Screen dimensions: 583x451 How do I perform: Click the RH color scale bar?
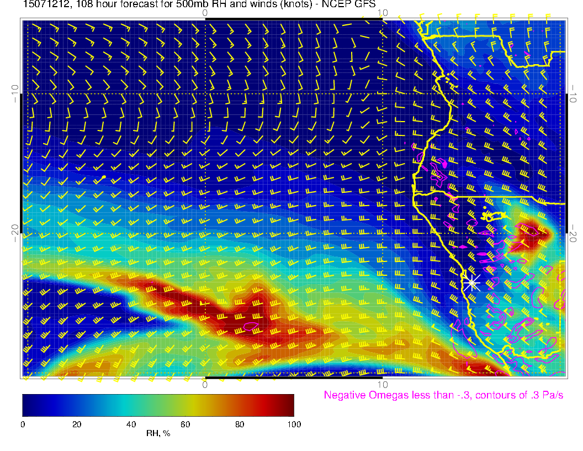tap(158, 405)
